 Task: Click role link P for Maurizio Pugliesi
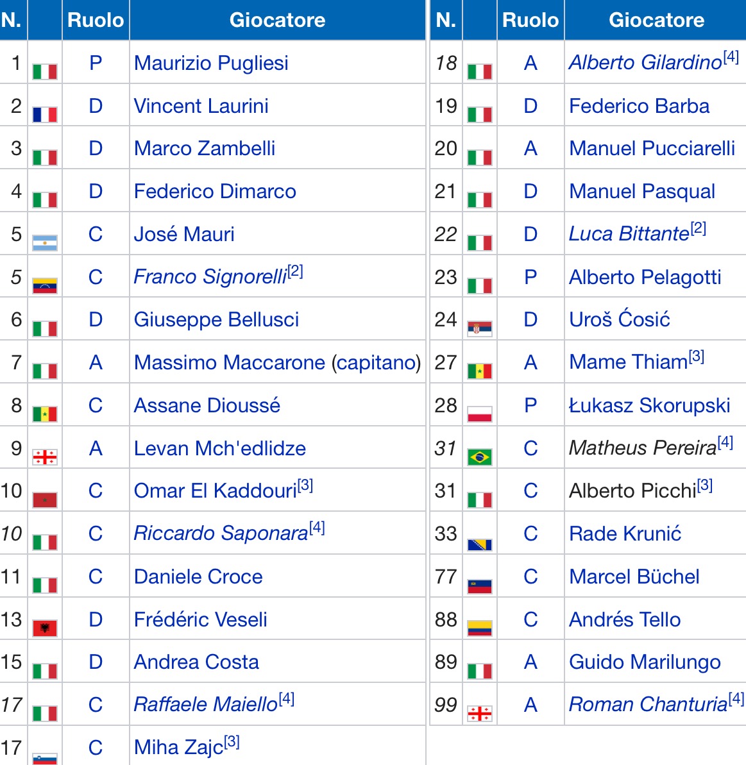96,63
